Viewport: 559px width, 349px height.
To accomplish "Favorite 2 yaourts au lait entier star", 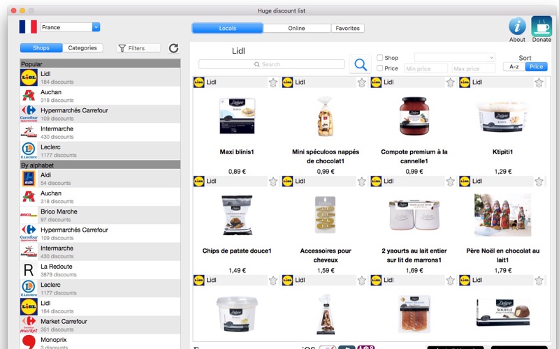I will click(450, 181).
